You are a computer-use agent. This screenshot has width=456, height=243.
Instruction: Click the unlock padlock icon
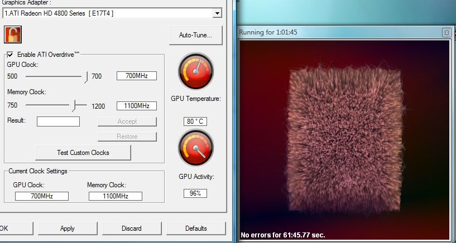coord(13,35)
